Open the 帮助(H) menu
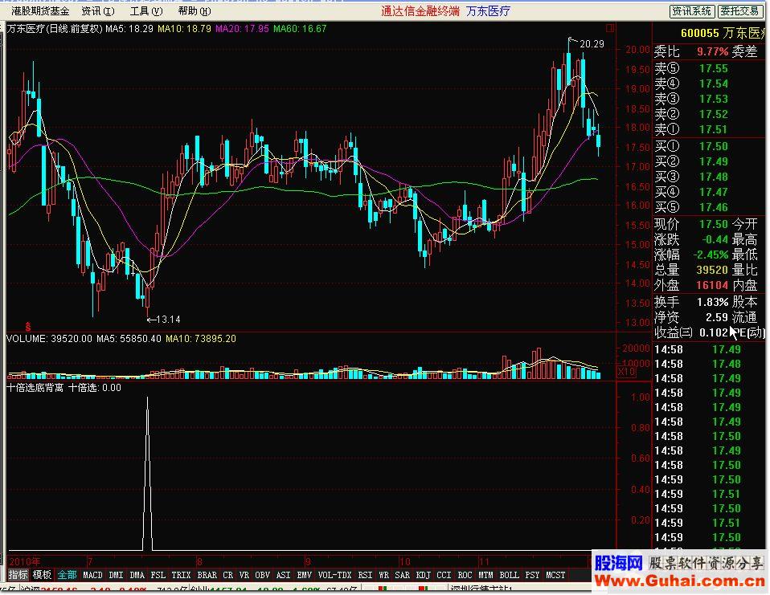Screen dimensions: 770x595 [195, 10]
